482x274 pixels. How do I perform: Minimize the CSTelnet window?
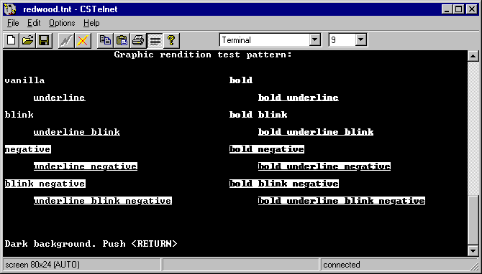(x=447, y=9)
